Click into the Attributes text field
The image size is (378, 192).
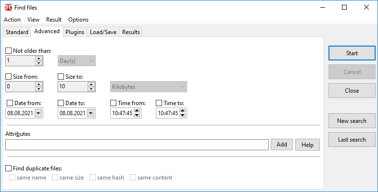tap(137, 144)
